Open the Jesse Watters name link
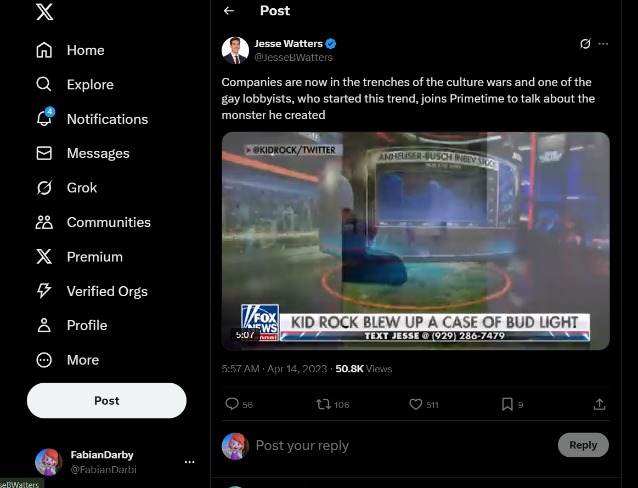 pyautogui.click(x=289, y=43)
